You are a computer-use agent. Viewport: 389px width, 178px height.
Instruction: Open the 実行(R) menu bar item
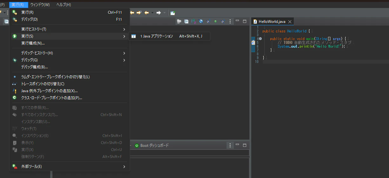click(19, 5)
